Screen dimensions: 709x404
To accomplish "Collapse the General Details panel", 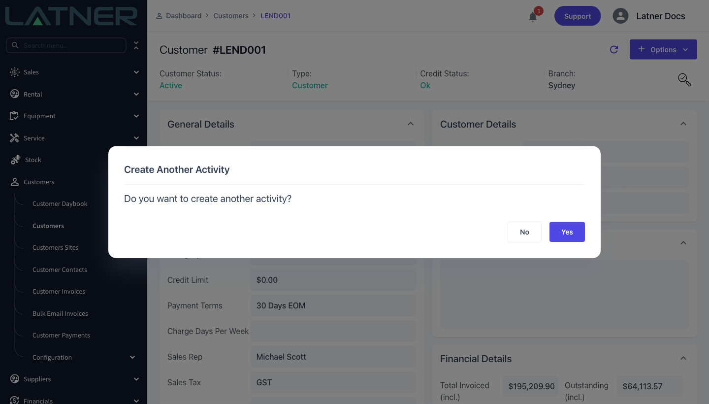I will point(411,124).
